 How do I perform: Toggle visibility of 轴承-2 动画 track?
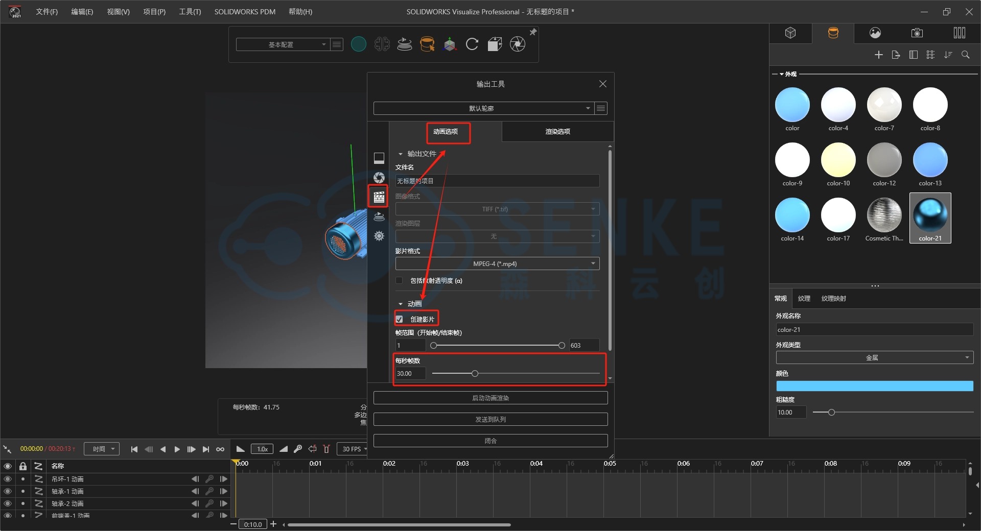click(8, 503)
